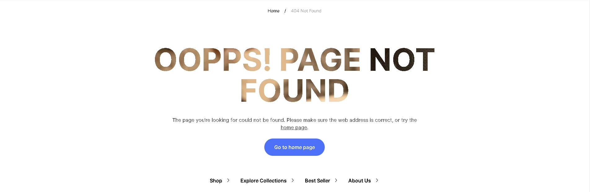Click the word OOPPS! in the heading
Screen dimensions: 590x192
pyautogui.click(x=213, y=60)
